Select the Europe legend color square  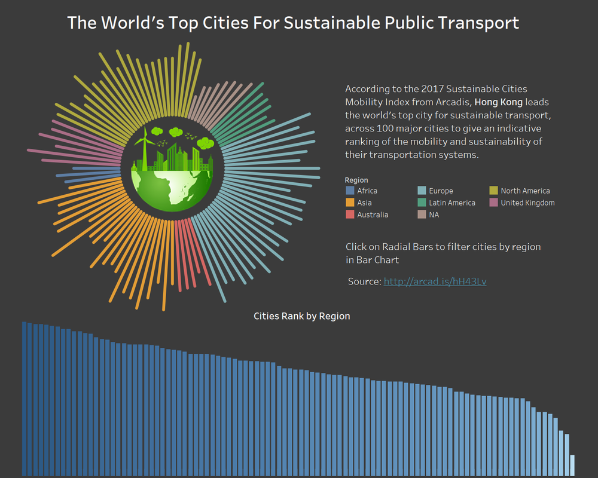(422, 191)
